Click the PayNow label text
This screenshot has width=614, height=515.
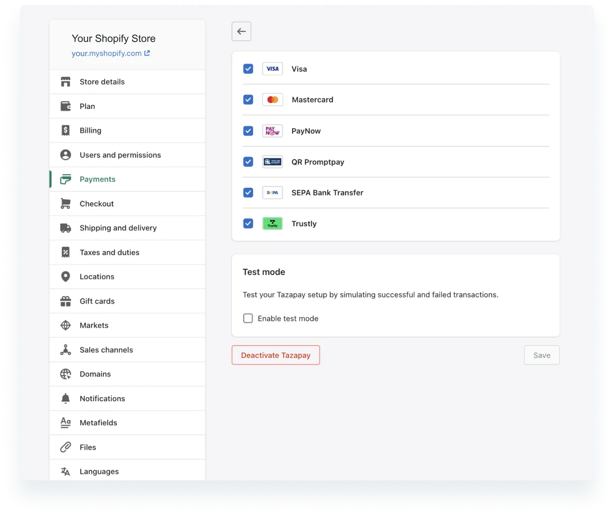pos(306,131)
